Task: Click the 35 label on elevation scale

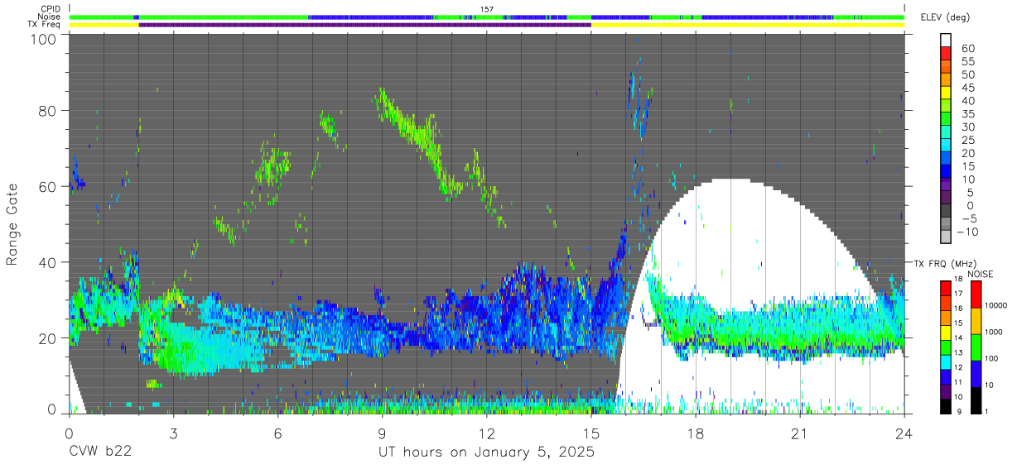Action: pyautogui.click(x=967, y=113)
